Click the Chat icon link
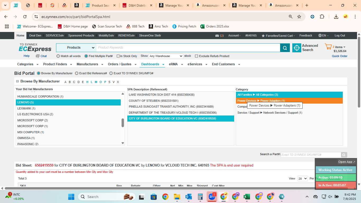This screenshot has width=361, height=203. [41, 56]
